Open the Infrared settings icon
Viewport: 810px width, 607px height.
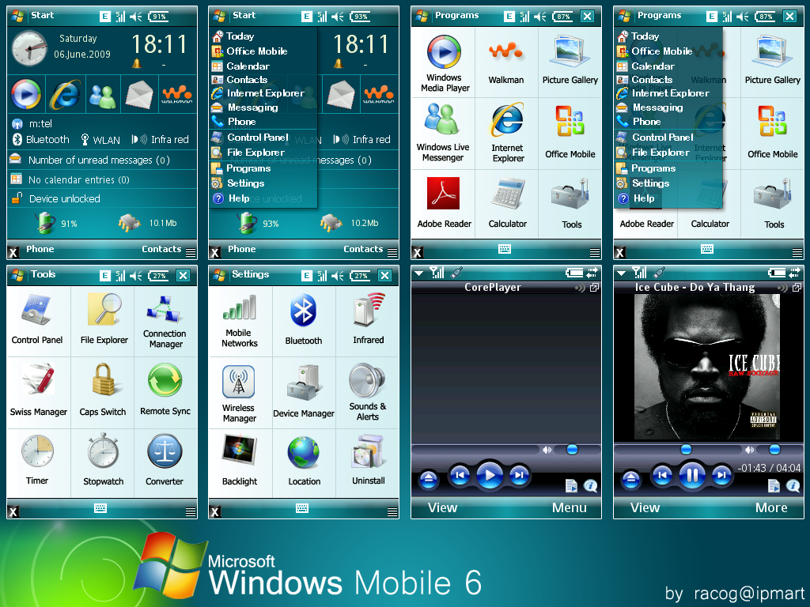point(369,319)
